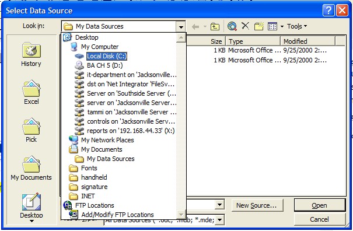The width and height of the screenshot is (353, 231).
Task: Select the first 1 KB Microsoft Office file
Action: tap(265, 50)
